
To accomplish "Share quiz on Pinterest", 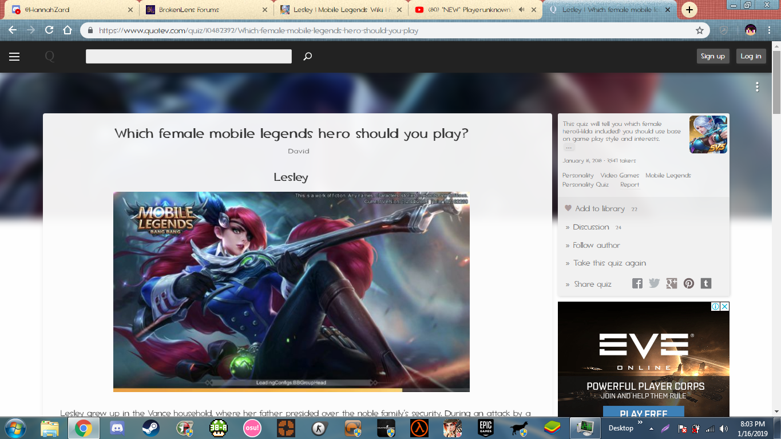I will click(x=688, y=283).
